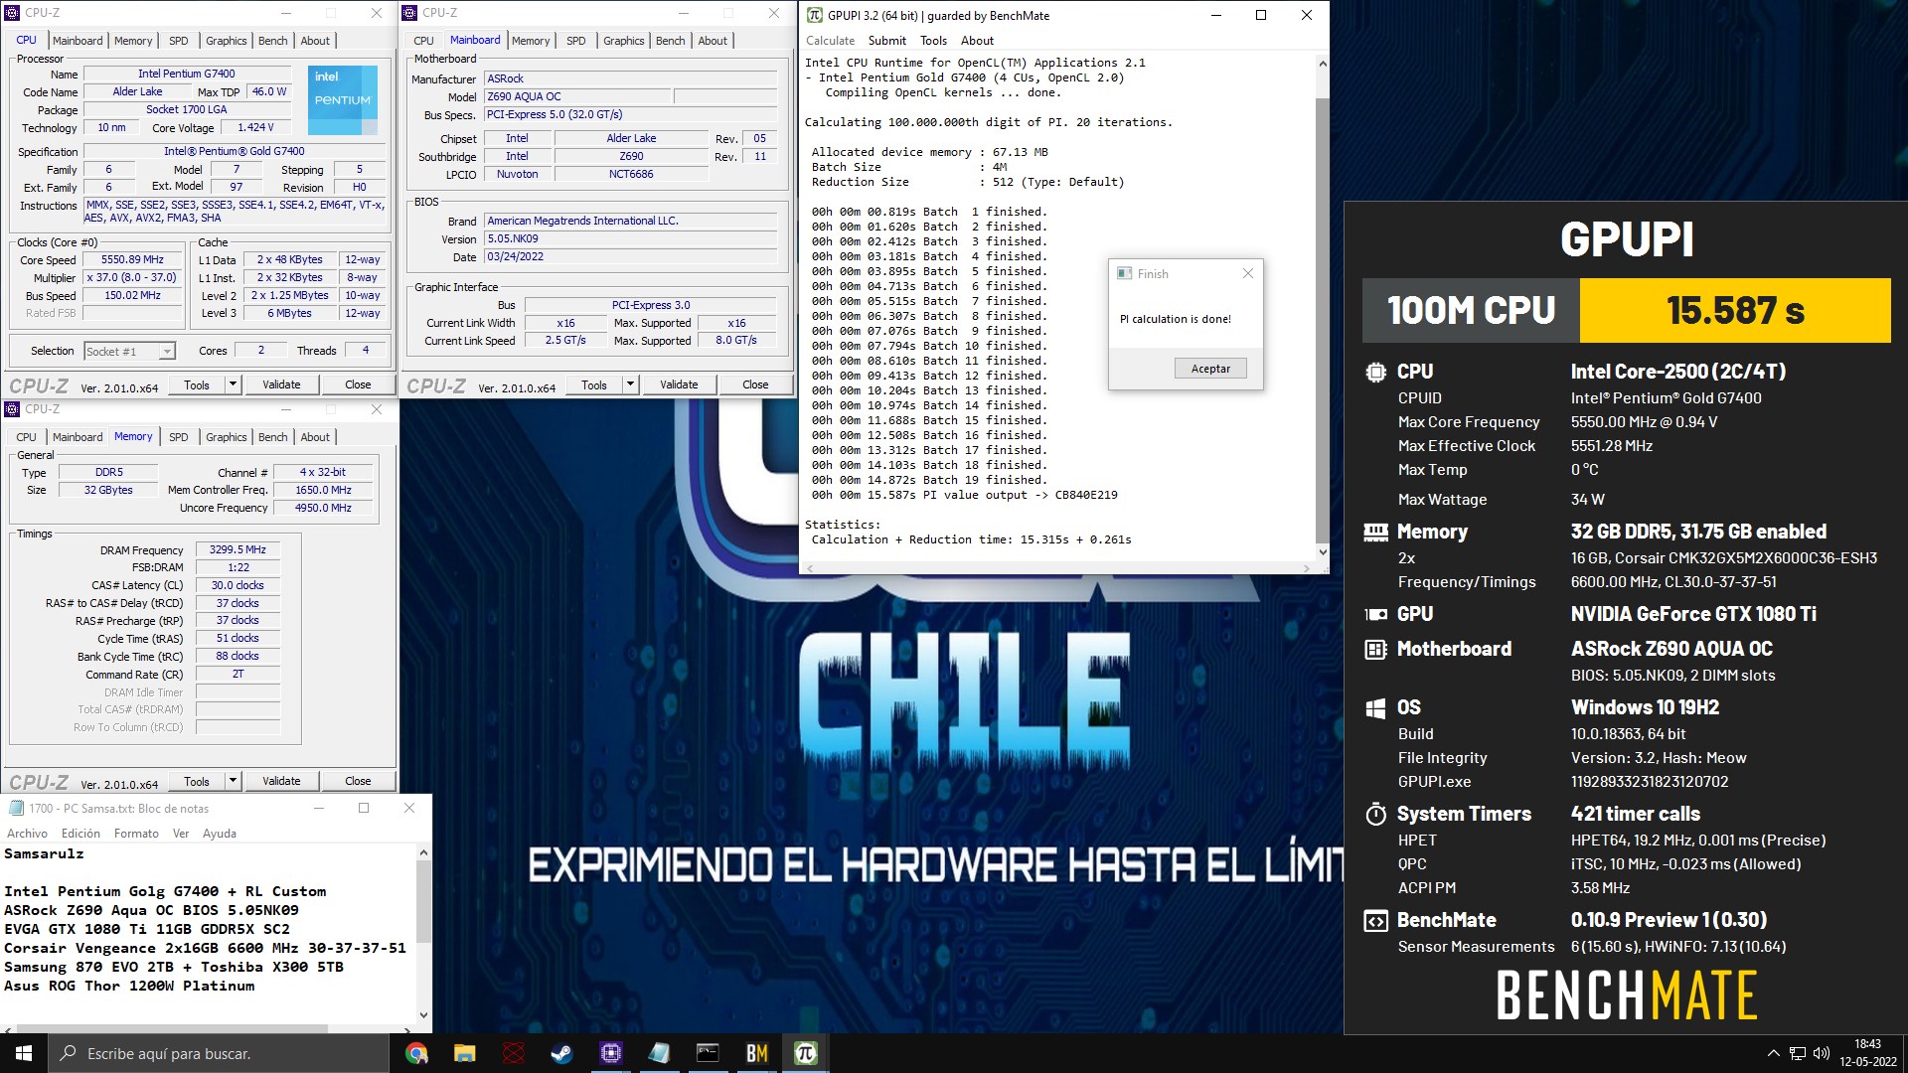1908x1073 pixels.
Task: Open the network tray icon
Action: (1798, 1053)
